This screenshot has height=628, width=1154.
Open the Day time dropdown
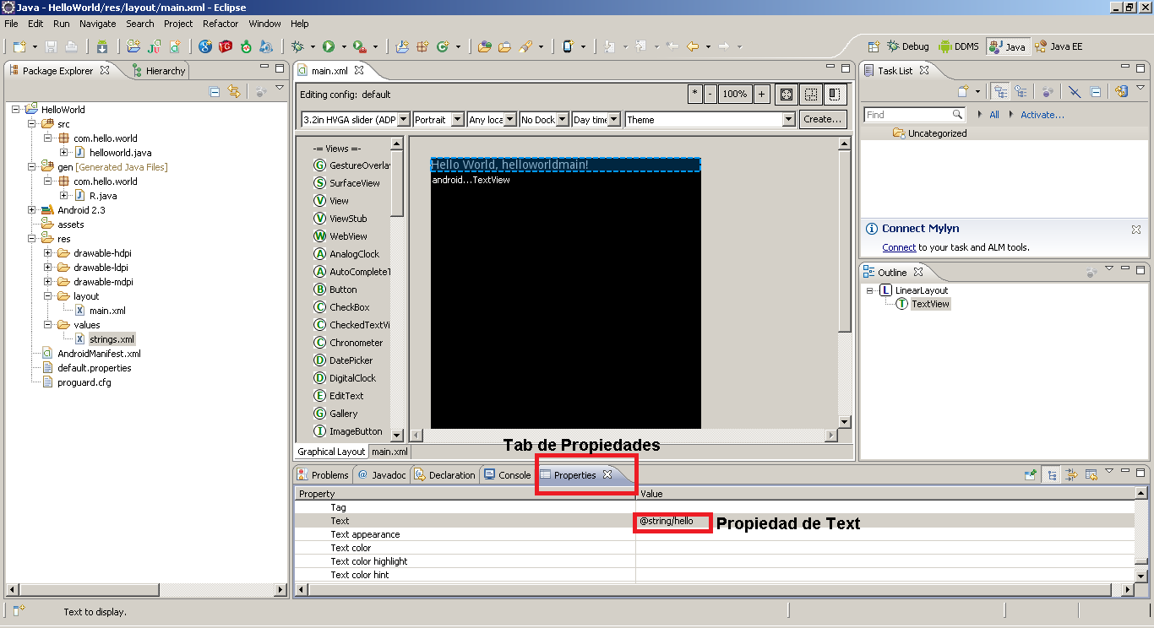click(596, 120)
